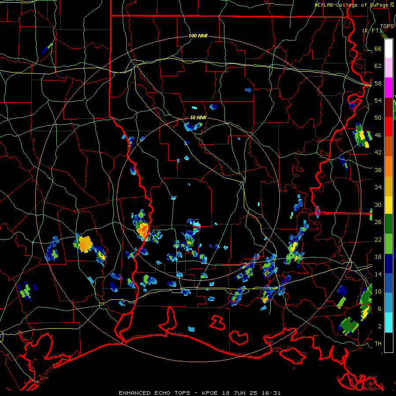Select the dark orange swatch between 46 and 42

point(389,146)
